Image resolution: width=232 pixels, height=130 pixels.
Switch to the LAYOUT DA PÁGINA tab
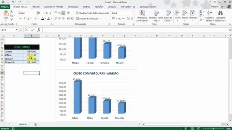54,7
